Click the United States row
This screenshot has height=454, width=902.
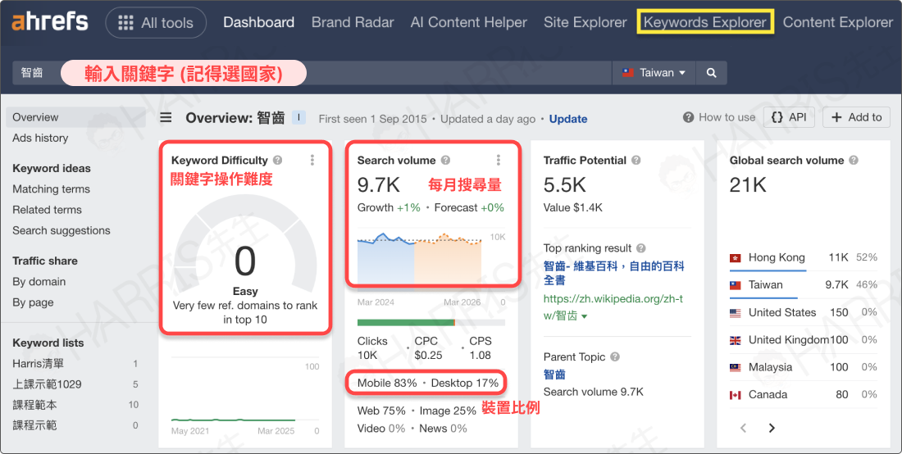803,312
